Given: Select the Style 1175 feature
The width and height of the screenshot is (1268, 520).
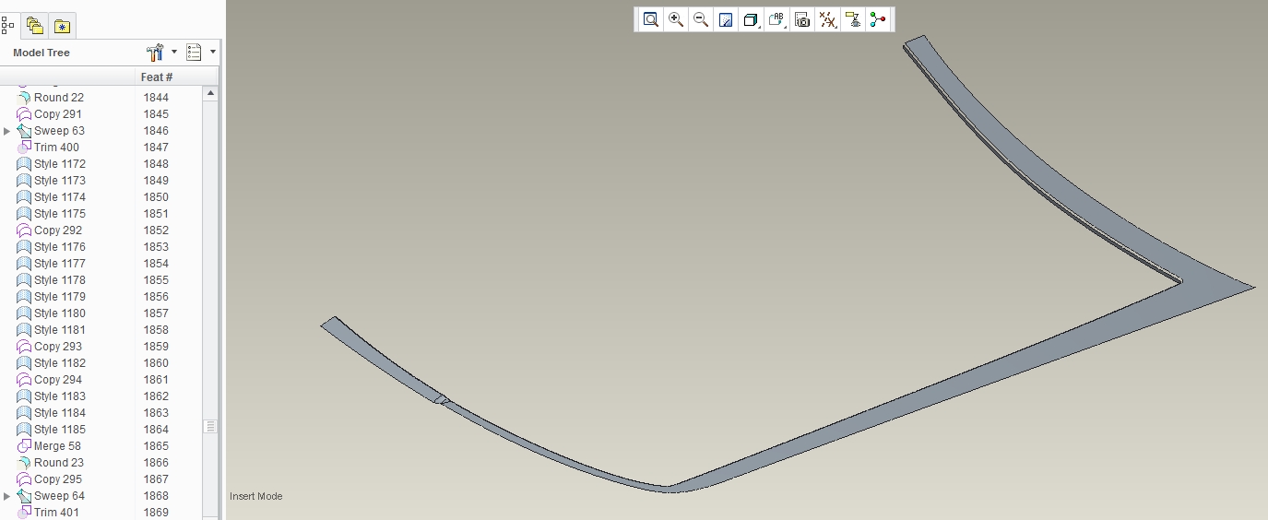Looking at the screenshot, I should pos(60,214).
